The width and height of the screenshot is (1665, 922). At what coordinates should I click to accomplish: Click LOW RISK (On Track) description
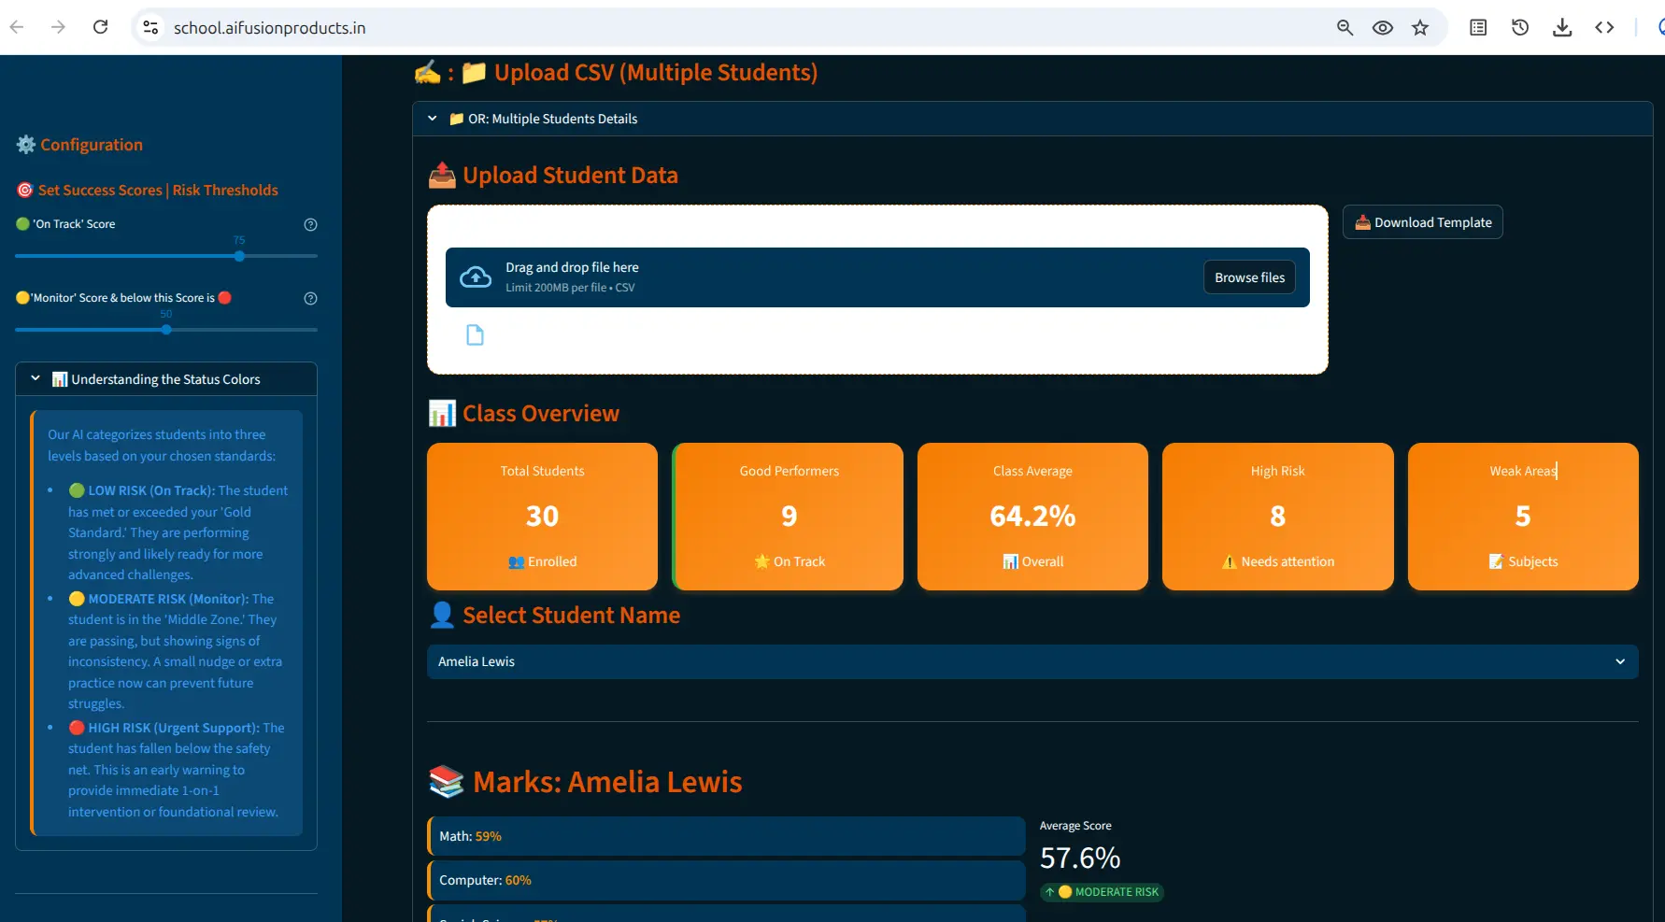178,532
